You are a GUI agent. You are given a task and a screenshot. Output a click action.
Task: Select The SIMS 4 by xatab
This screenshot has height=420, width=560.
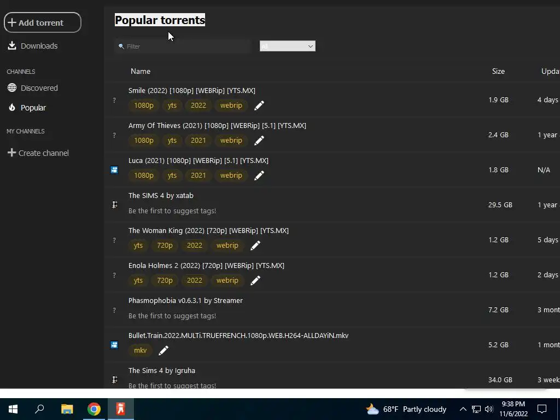(161, 195)
